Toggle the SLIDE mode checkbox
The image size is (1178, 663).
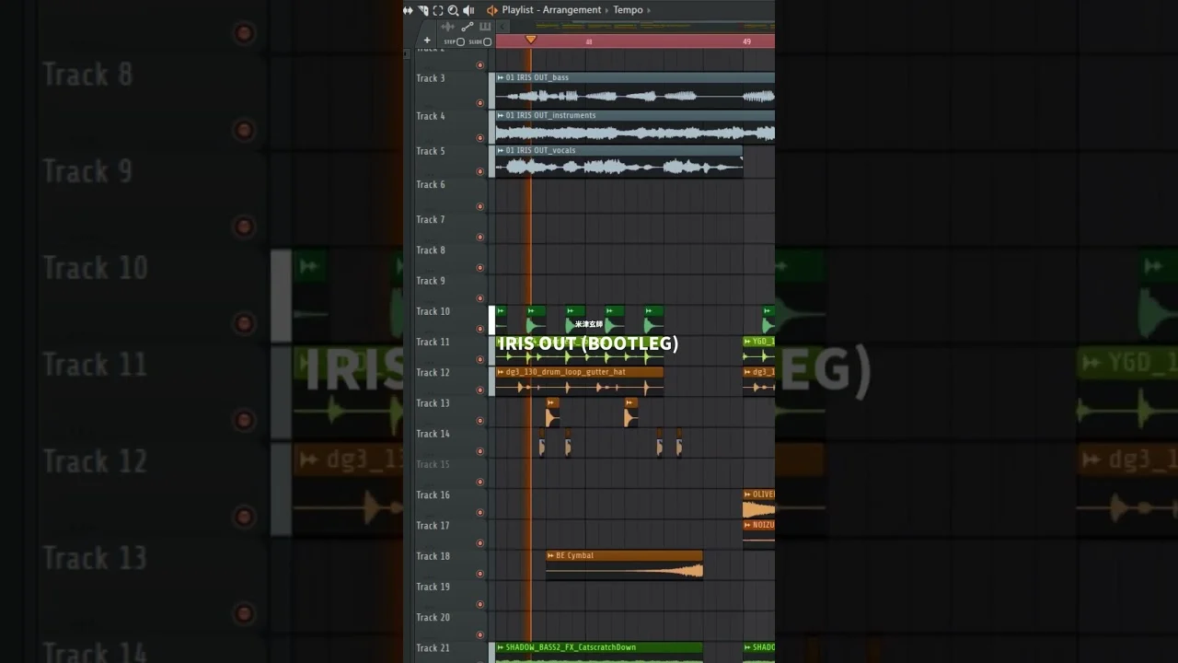tap(487, 41)
